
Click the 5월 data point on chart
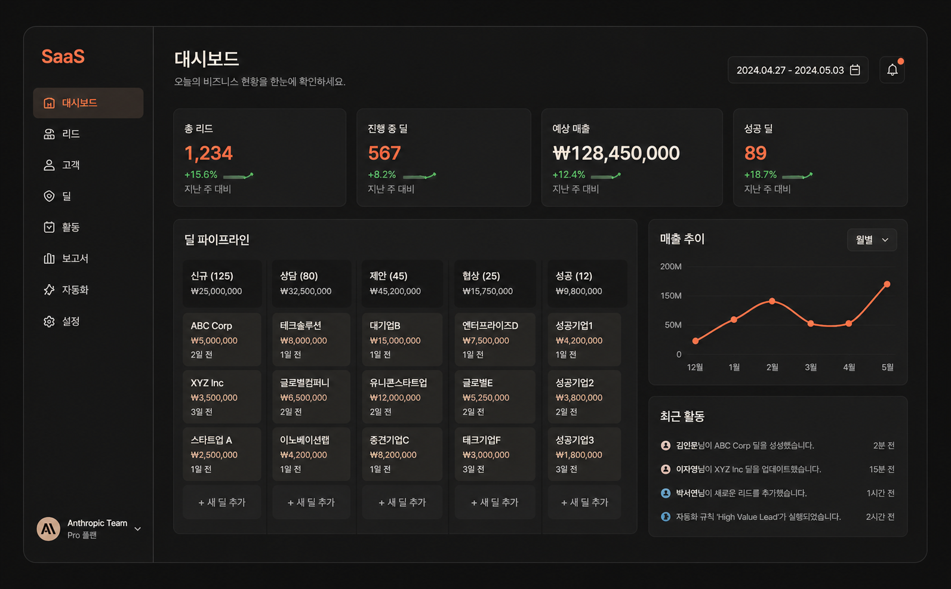887,284
